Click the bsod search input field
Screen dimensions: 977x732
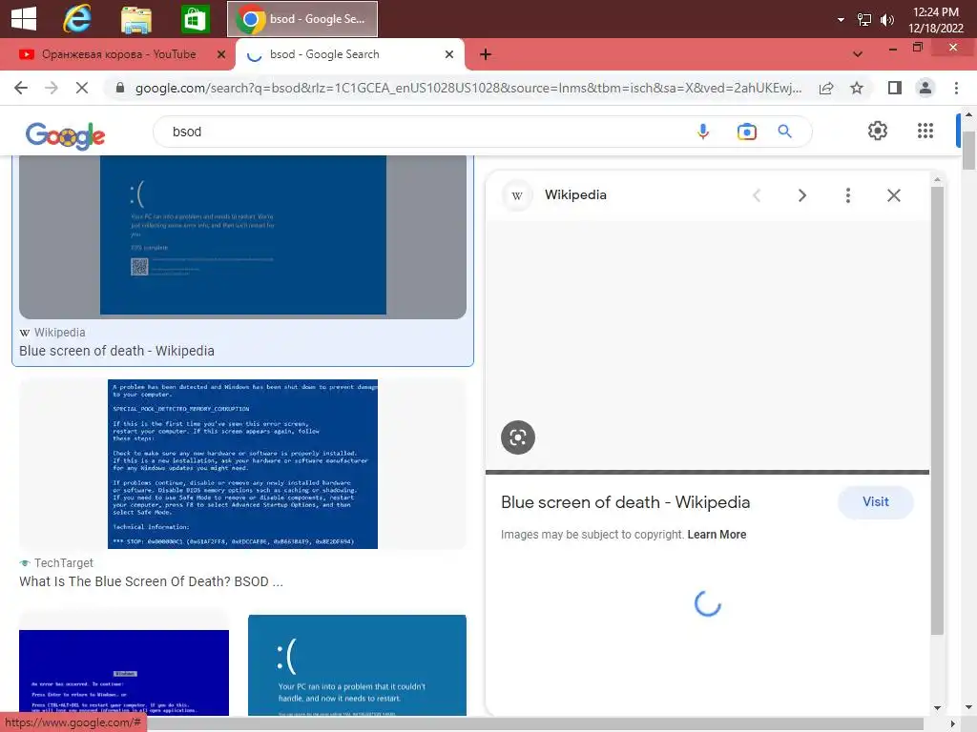424,132
